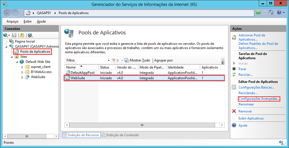
Task: Click the Remover action
Action: coord(245,111)
